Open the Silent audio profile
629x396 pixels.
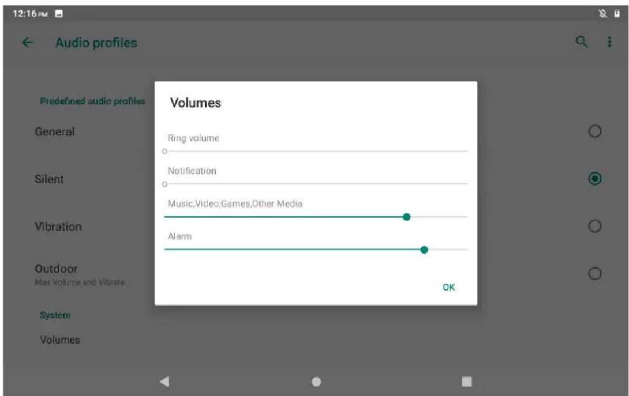coord(49,179)
